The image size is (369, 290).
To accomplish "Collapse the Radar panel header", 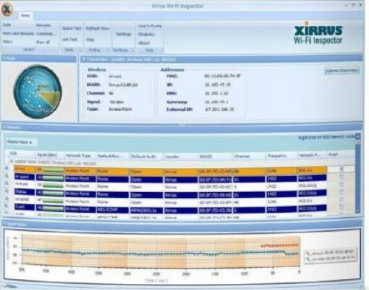I will click(x=4, y=58).
